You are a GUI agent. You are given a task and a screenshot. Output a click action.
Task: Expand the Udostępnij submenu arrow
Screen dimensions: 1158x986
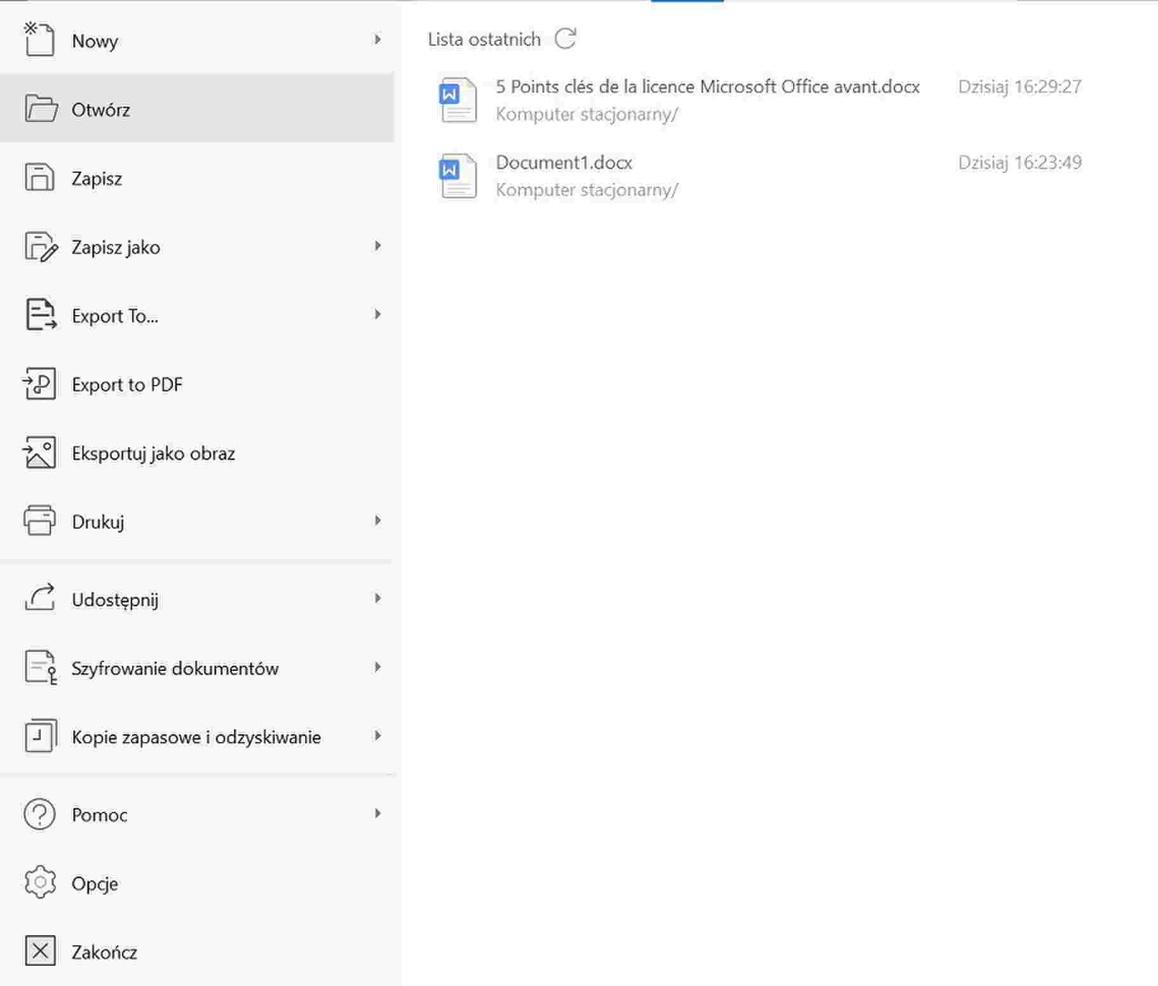pos(378,598)
